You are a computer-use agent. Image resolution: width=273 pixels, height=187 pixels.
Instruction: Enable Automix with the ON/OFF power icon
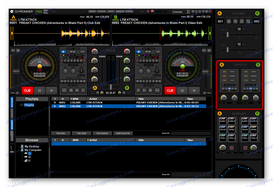click(229, 21)
